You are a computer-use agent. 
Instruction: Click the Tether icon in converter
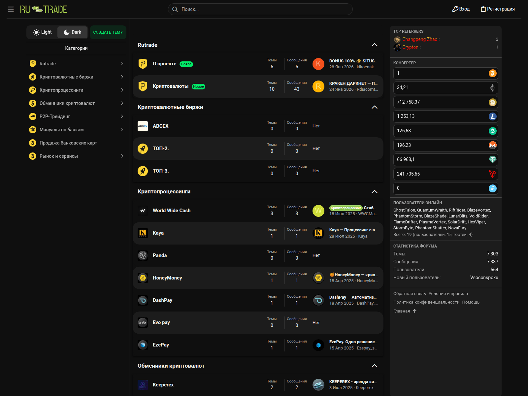point(492,159)
